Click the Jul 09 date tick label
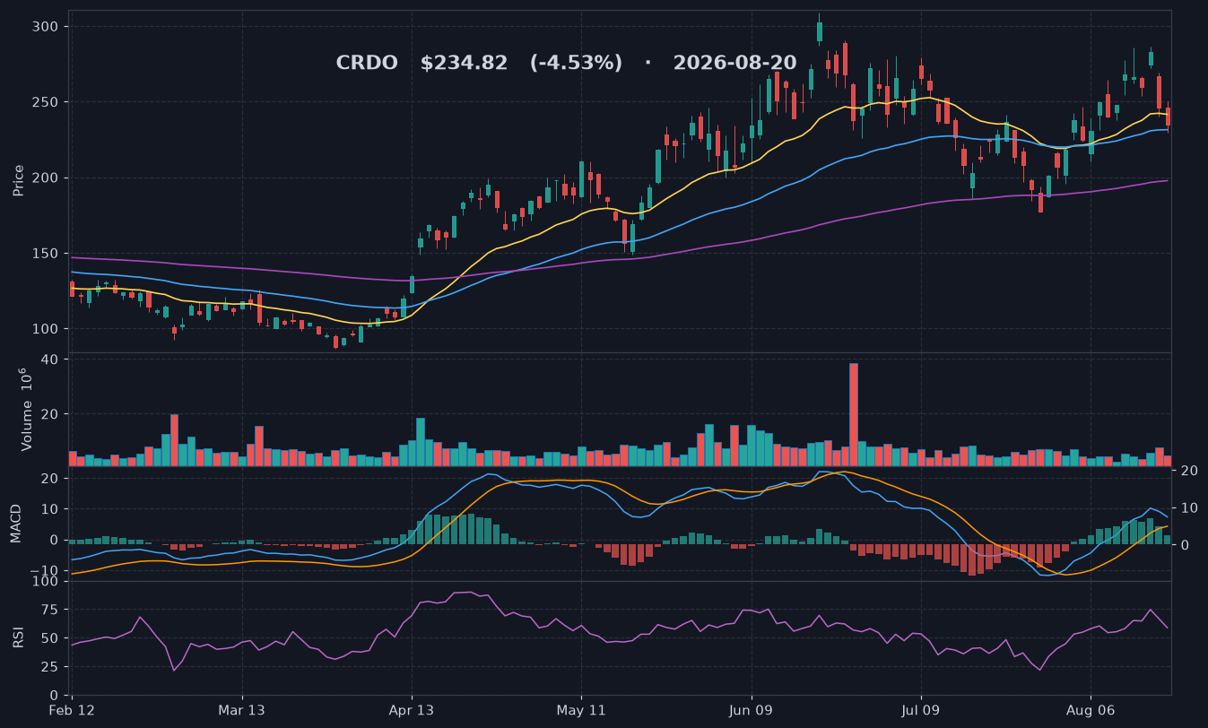This screenshot has width=1208, height=728. pos(921,710)
